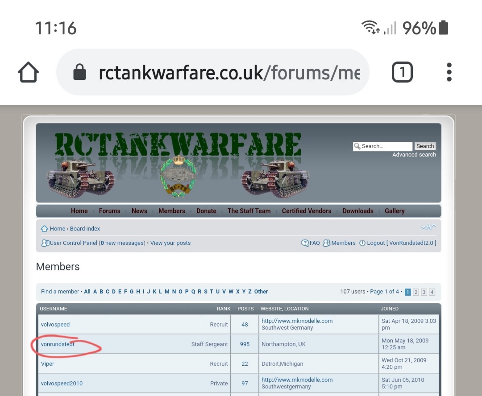The image size is (482, 396).
Task: Open the FAQ link with question icon
Action: (311, 243)
